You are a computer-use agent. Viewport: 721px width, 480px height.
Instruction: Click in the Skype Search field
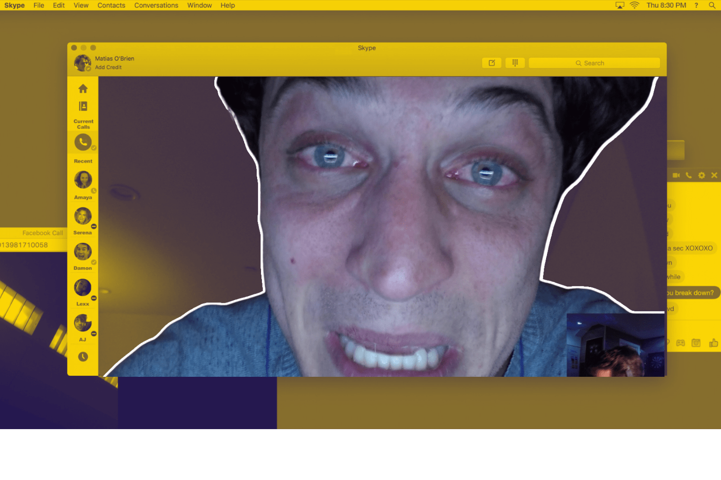(x=594, y=63)
